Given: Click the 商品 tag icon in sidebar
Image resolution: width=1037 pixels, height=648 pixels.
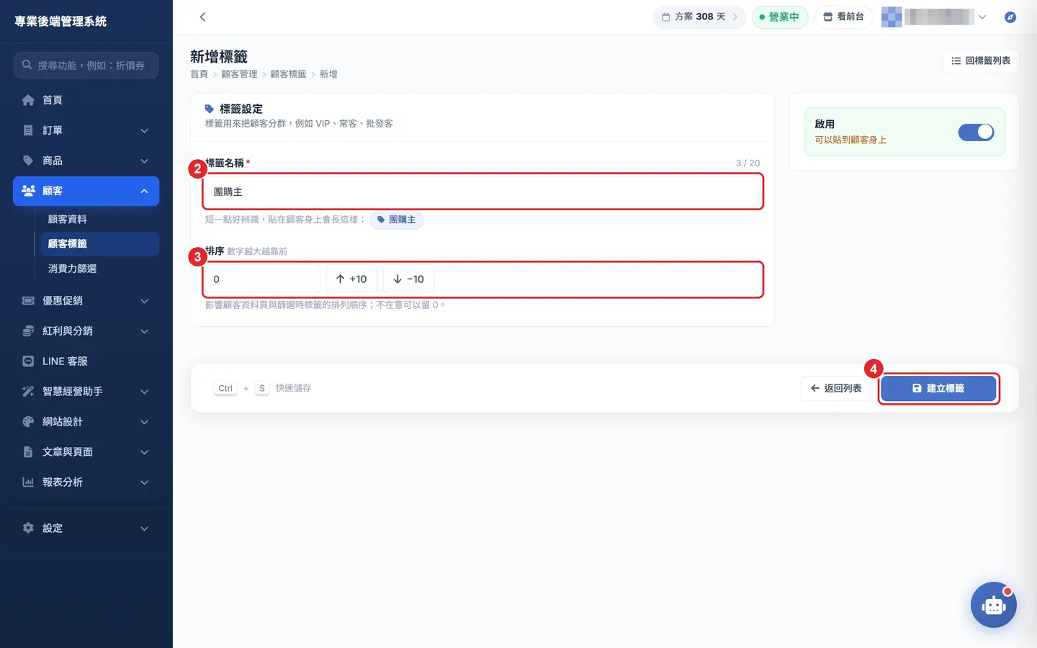Looking at the screenshot, I should coord(28,161).
